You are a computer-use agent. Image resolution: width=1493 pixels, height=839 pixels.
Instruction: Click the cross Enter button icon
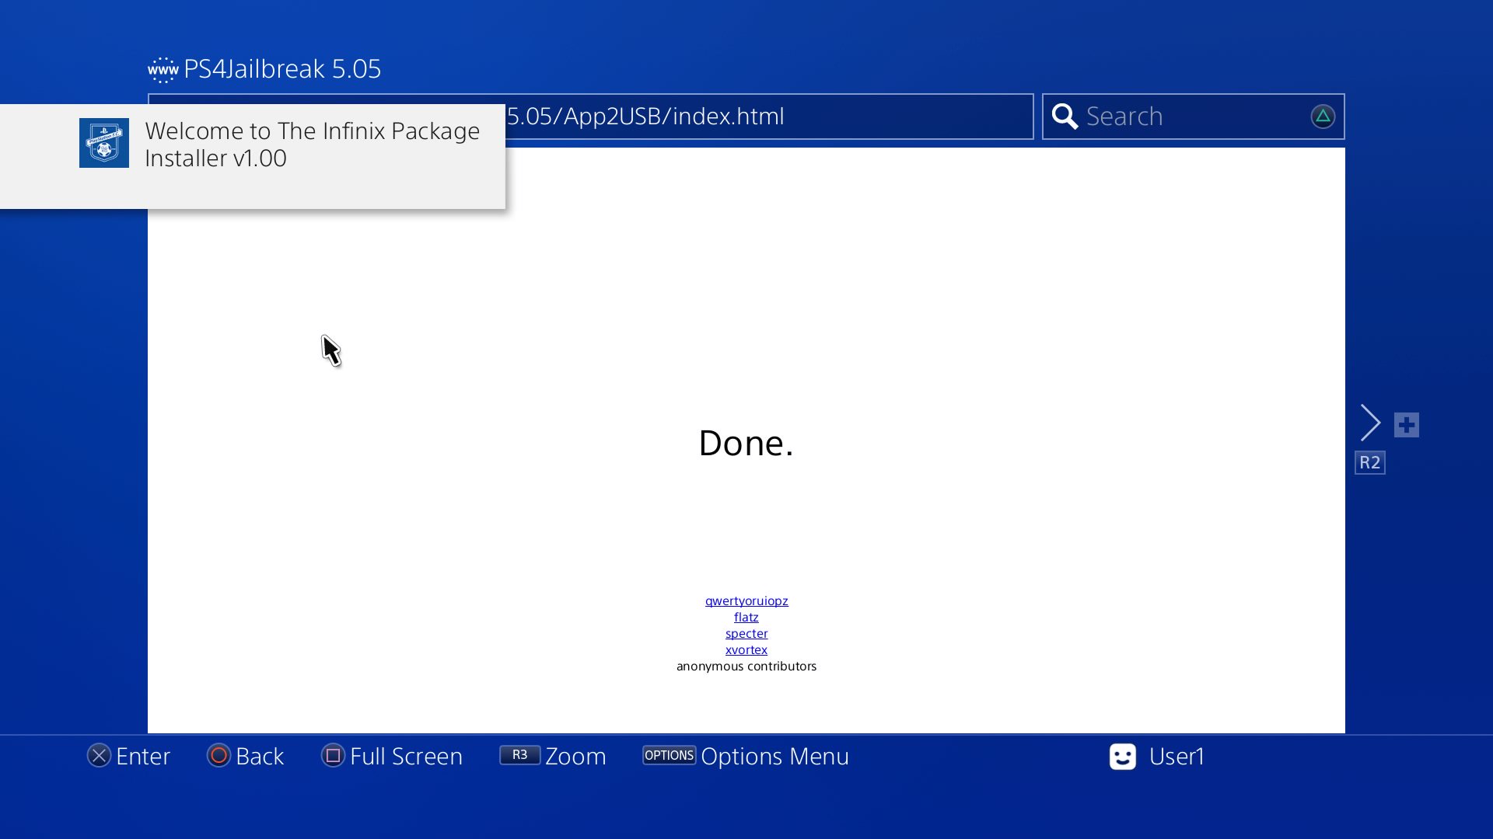click(99, 756)
